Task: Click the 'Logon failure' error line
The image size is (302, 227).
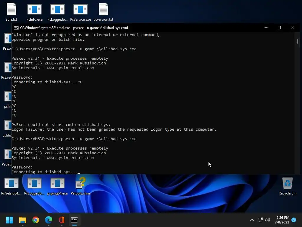Action: coord(114,129)
